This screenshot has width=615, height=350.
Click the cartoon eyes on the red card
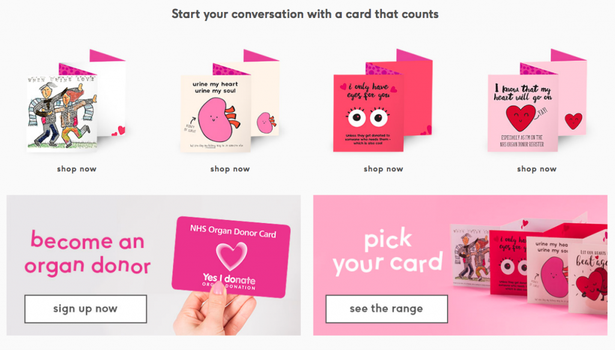click(368, 117)
